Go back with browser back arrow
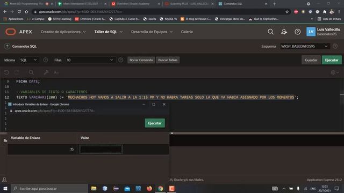Viewport: 344px width, 193px height. click(5, 12)
